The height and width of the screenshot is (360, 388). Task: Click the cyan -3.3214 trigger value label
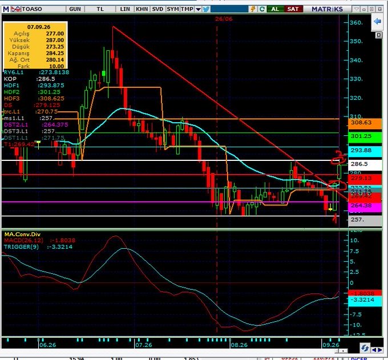(365, 300)
